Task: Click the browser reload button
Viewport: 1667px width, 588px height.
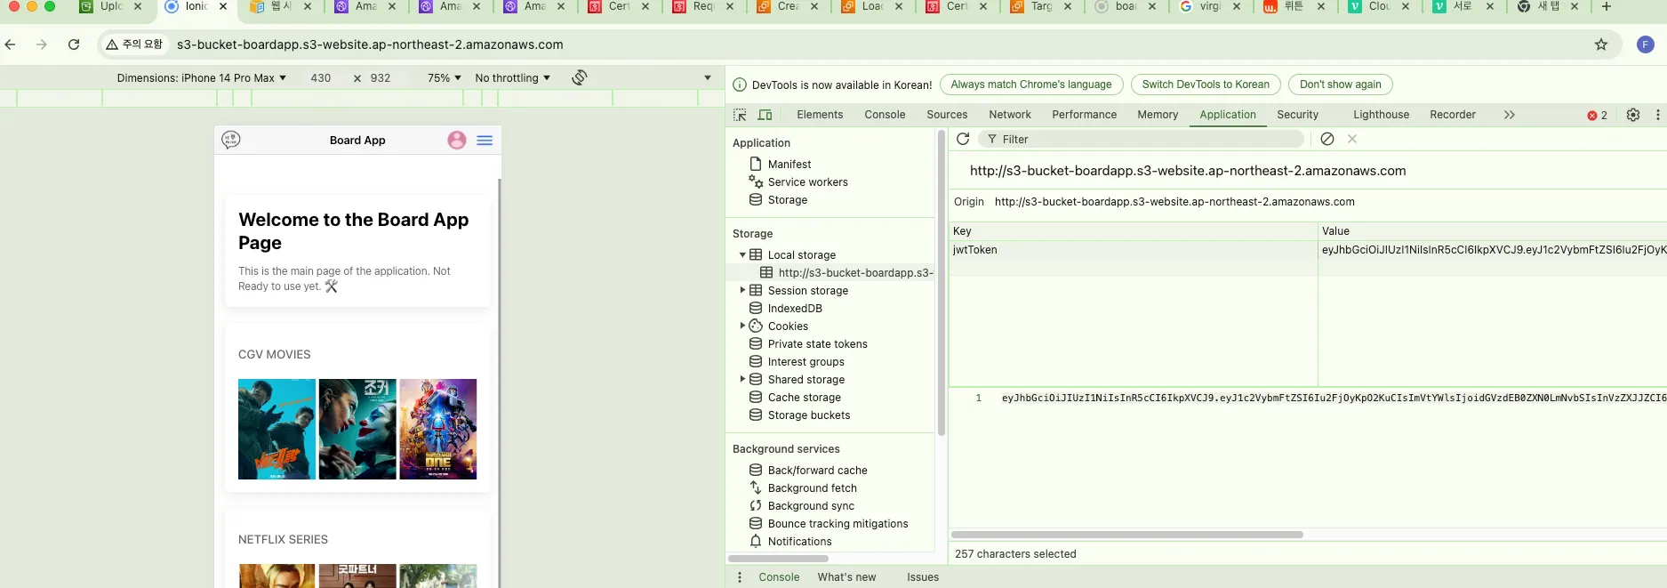Action: click(x=74, y=44)
